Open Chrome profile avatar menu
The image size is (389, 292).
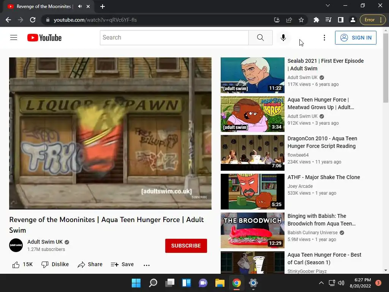tap(353, 20)
